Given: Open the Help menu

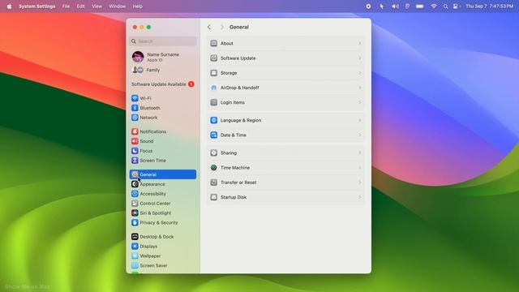Looking at the screenshot, I should point(137,6).
